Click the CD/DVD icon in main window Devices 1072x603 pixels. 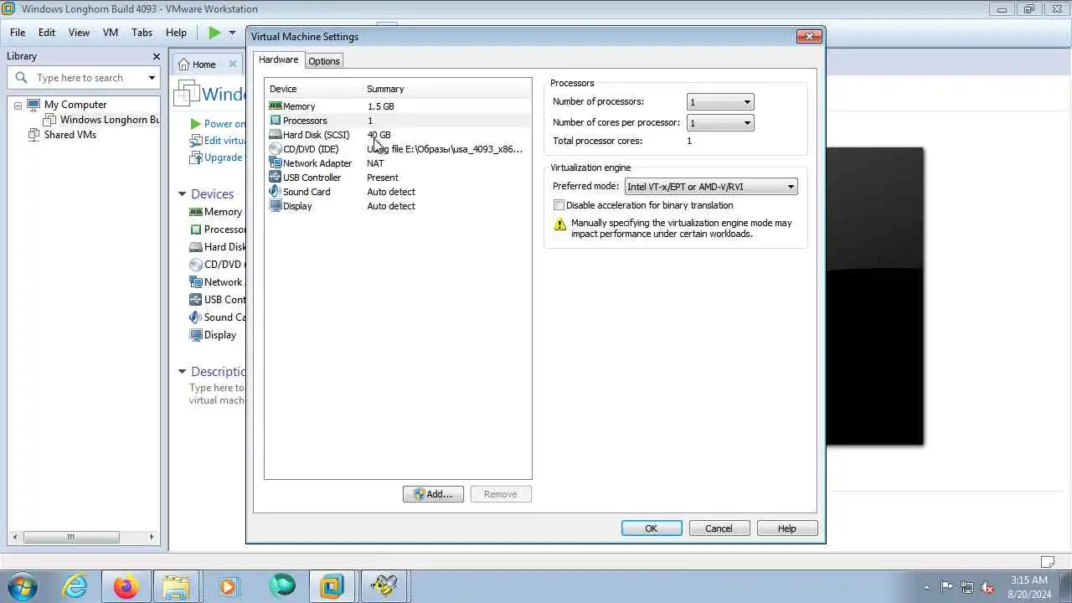click(x=196, y=265)
